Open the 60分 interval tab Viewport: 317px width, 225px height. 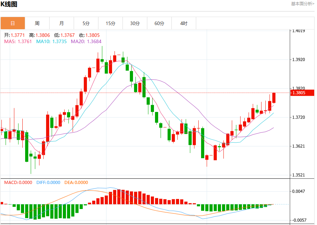click(159, 23)
